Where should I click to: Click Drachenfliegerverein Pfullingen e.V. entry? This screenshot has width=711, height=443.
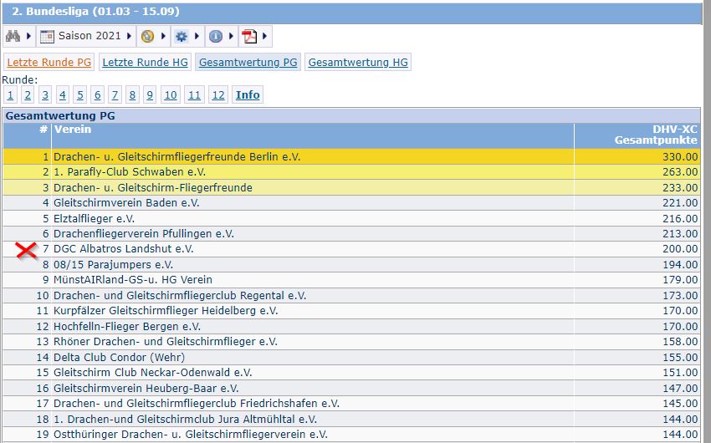[x=144, y=234]
